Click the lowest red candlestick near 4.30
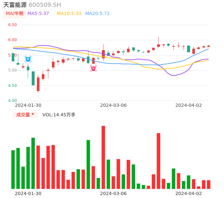 click(38, 84)
